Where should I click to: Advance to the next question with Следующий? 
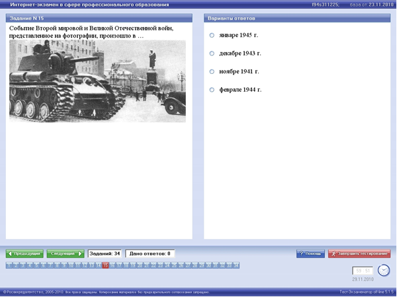tap(66, 253)
